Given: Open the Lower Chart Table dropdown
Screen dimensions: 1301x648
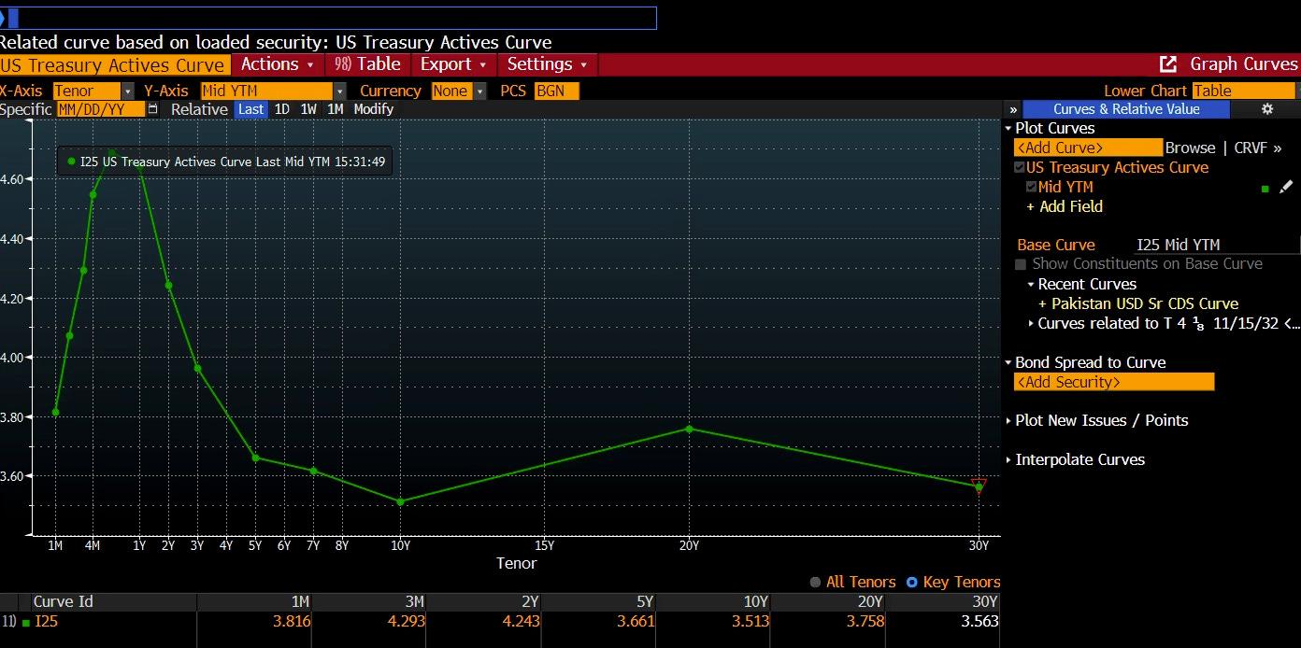Looking at the screenshot, I should pyautogui.click(x=1246, y=91).
